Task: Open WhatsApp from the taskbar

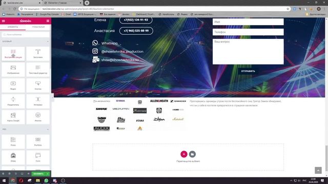Action: point(46,180)
